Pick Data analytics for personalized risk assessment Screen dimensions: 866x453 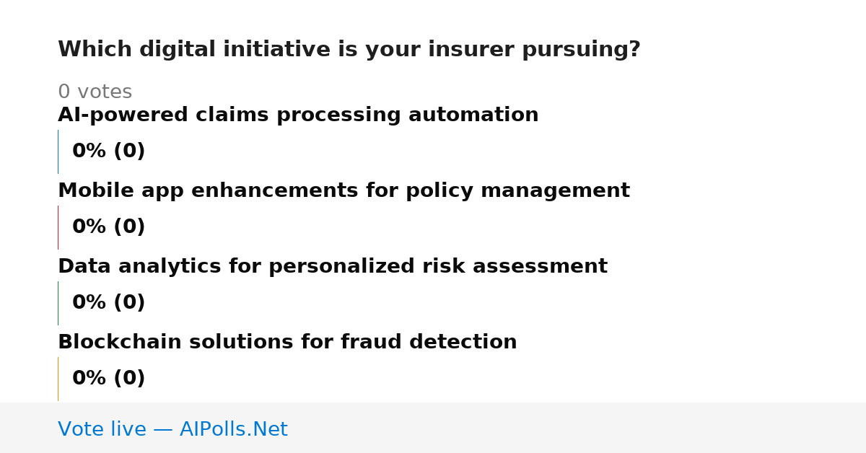click(333, 267)
